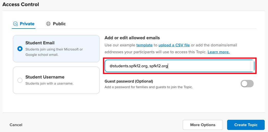Click the Guest password (Optional) label
This screenshot has height=132, width=268.
pos(129,81)
